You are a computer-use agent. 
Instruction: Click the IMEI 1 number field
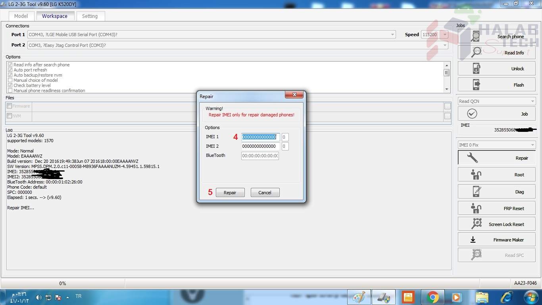tap(260, 137)
